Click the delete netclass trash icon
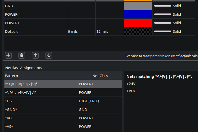This screenshot has width=198, height=132. (22, 55)
